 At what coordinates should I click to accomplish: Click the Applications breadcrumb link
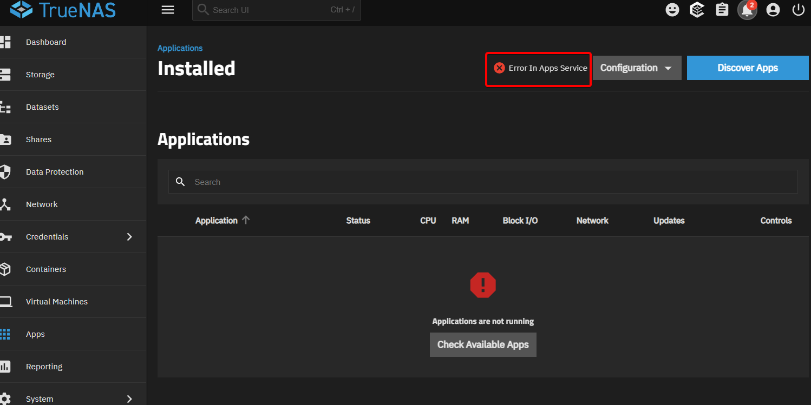pyautogui.click(x=180, y=48)
